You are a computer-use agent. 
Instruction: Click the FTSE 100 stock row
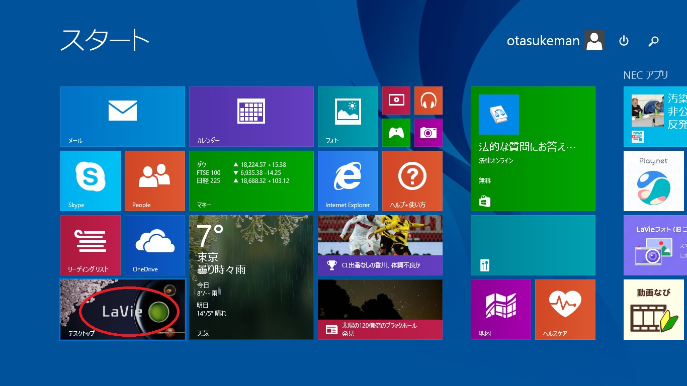[x=239, y=173]
